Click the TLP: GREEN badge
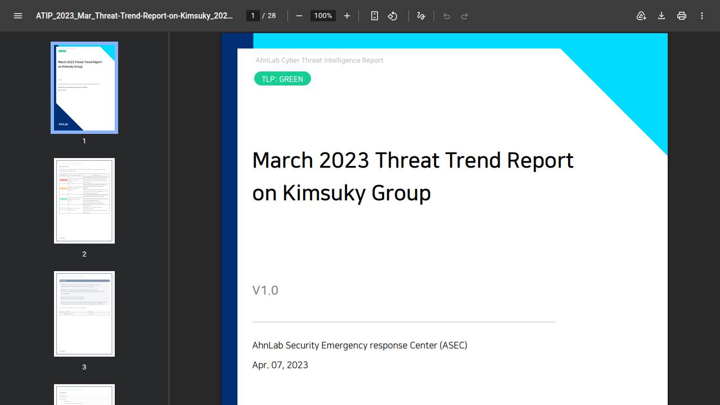Viewport: 720px width, 405px height. tap(282, 79)
